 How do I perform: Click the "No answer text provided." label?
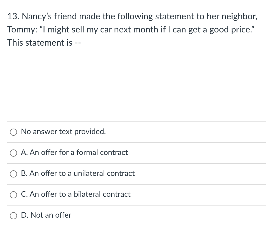click(63, 132)
